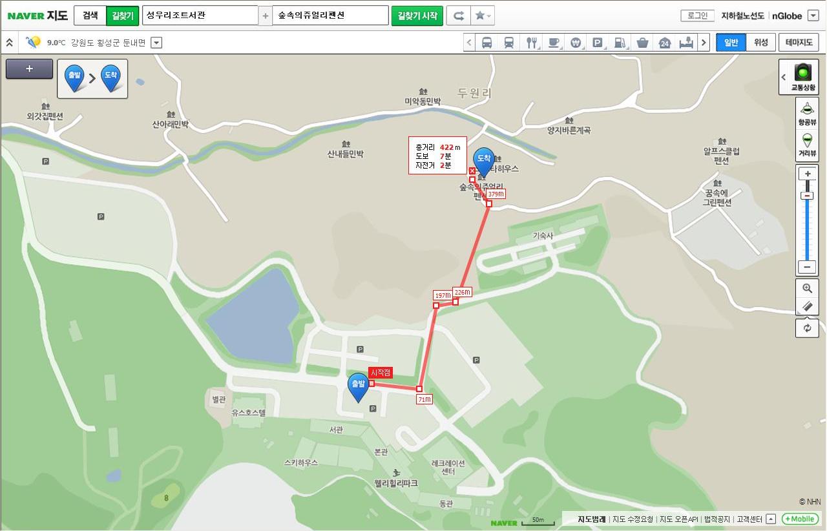Show cafes with the coffee cup icon
This screenshot has width=827, height=531.
[x=554, y=43]
